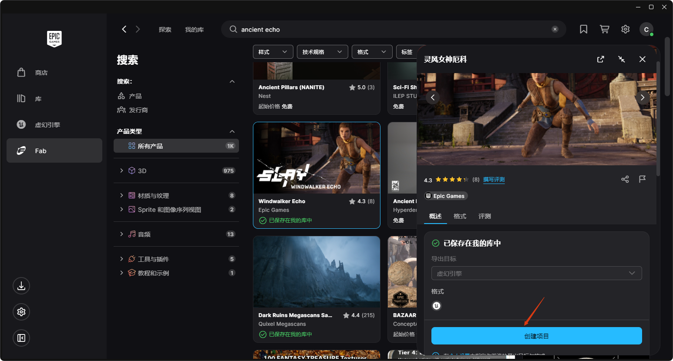This screenshot has width=673, height=361.
Task: Close the 灵风女神厄科 detail panel
Action: pyautogui.click(x=643, y=59)
